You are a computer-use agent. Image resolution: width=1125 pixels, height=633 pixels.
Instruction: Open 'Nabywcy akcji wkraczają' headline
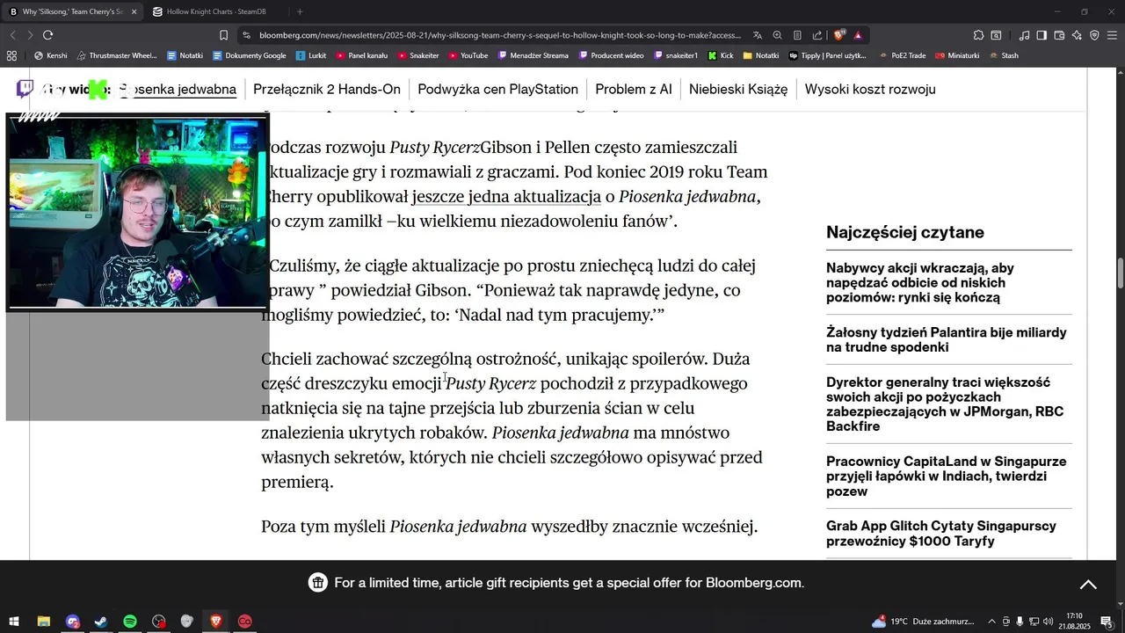920,283
